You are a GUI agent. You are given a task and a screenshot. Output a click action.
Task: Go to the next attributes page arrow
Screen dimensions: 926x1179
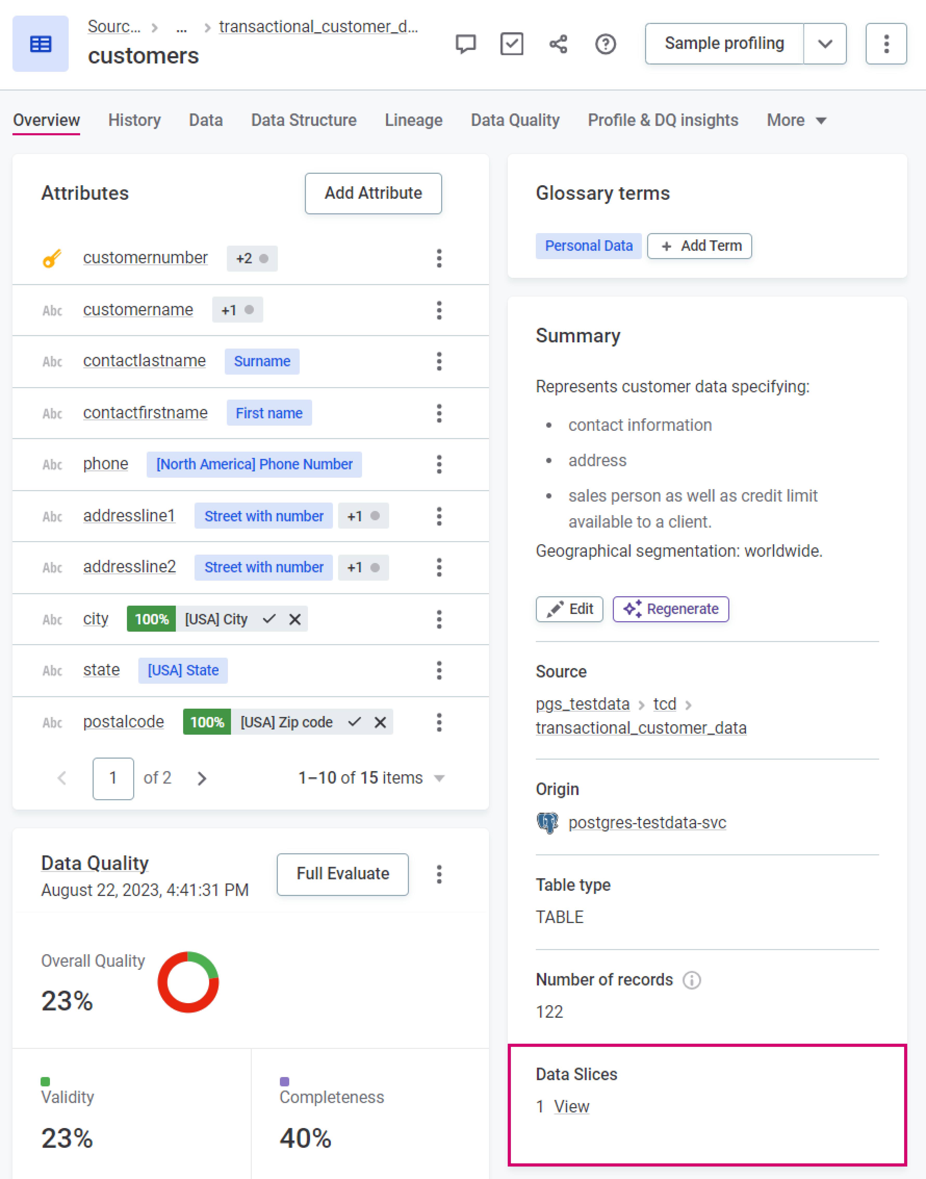[x=202, y=778]
